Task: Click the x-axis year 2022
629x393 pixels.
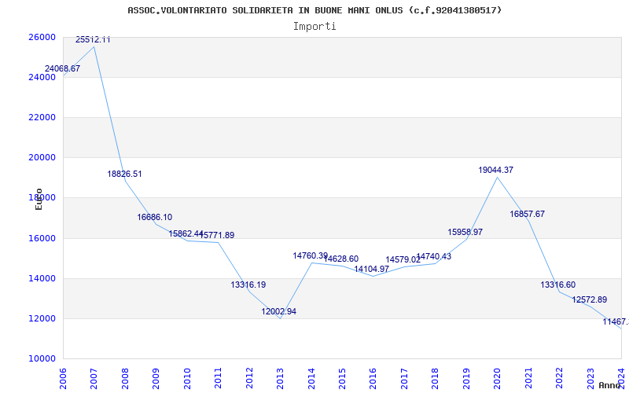Action: coord(559,378)
